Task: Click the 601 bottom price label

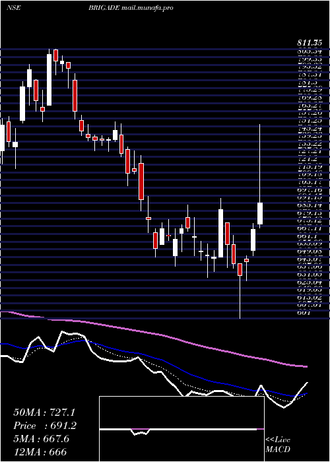Action: (x=303, y=313)
